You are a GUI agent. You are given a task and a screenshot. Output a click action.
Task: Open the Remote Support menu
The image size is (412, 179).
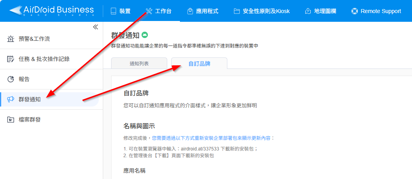(x=376, y=11)
